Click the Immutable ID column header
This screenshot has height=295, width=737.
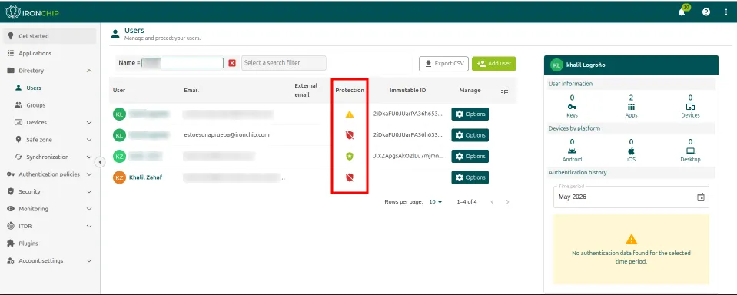[x=408, y=90]
